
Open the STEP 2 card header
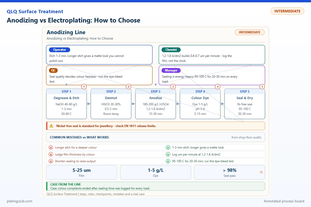coord(111,91)
